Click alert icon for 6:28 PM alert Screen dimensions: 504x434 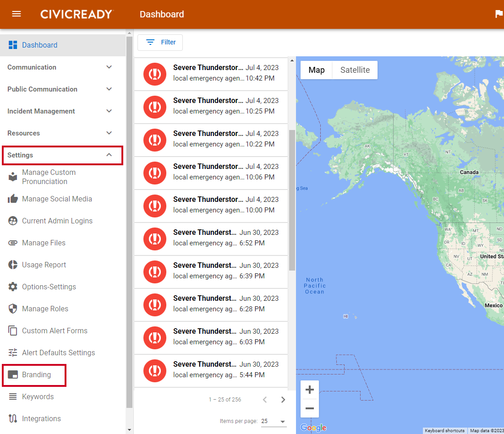tap(155, 305)
